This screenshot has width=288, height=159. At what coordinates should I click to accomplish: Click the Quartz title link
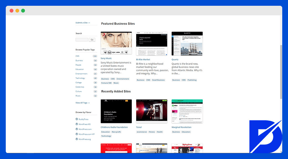tap(175, 60)
